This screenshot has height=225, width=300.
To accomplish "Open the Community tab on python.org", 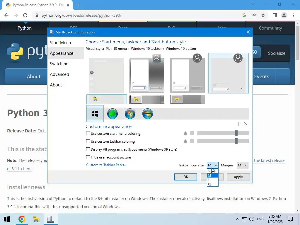I will click(x=270, y=28).
